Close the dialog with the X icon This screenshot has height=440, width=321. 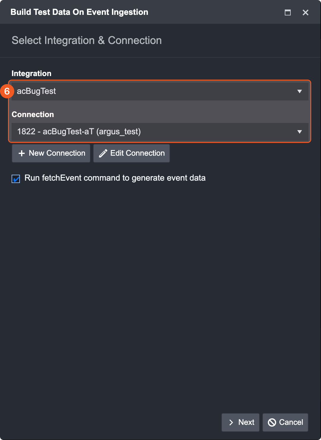pos(305,12)
